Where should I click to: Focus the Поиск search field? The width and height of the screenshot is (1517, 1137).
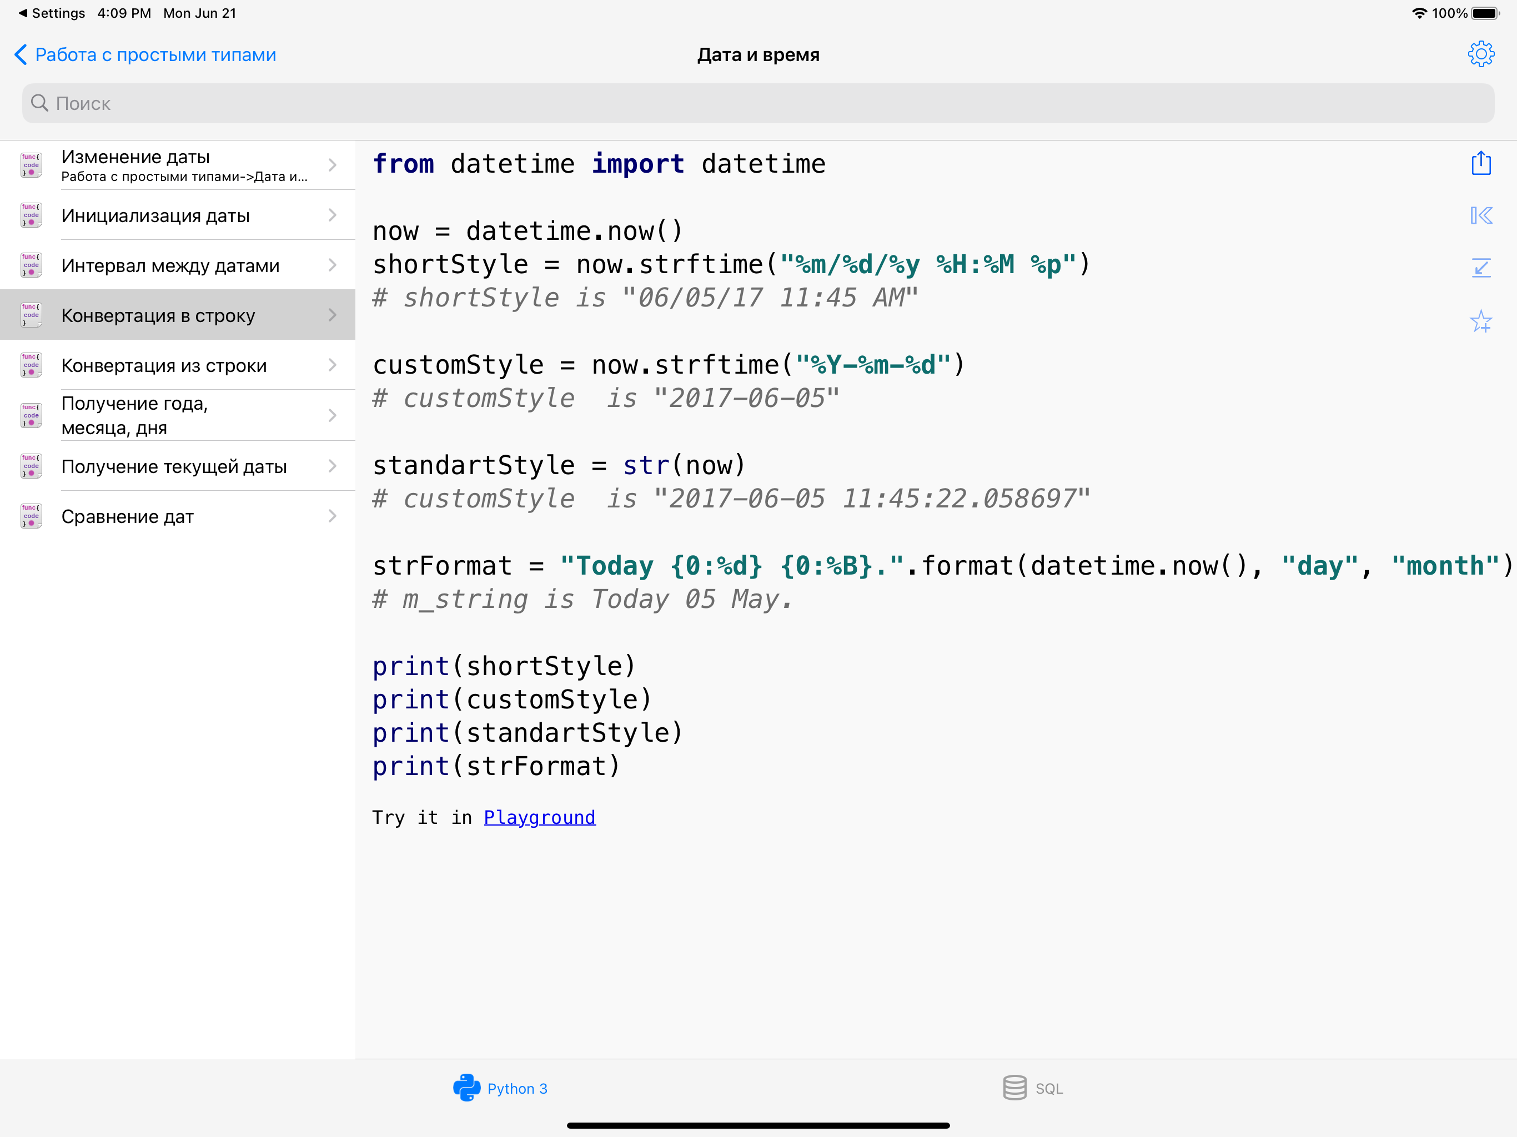pos(758,103)
